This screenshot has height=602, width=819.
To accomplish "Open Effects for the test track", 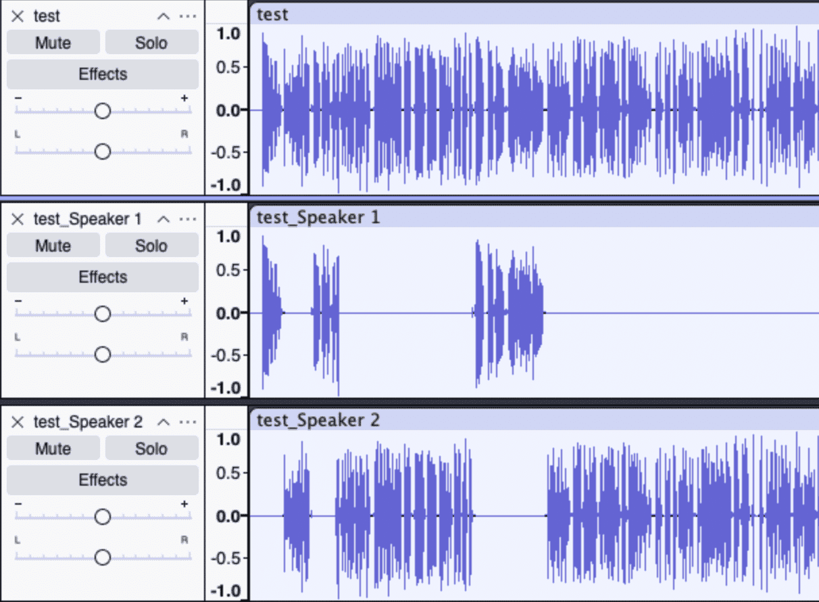I will coord(102,74).
